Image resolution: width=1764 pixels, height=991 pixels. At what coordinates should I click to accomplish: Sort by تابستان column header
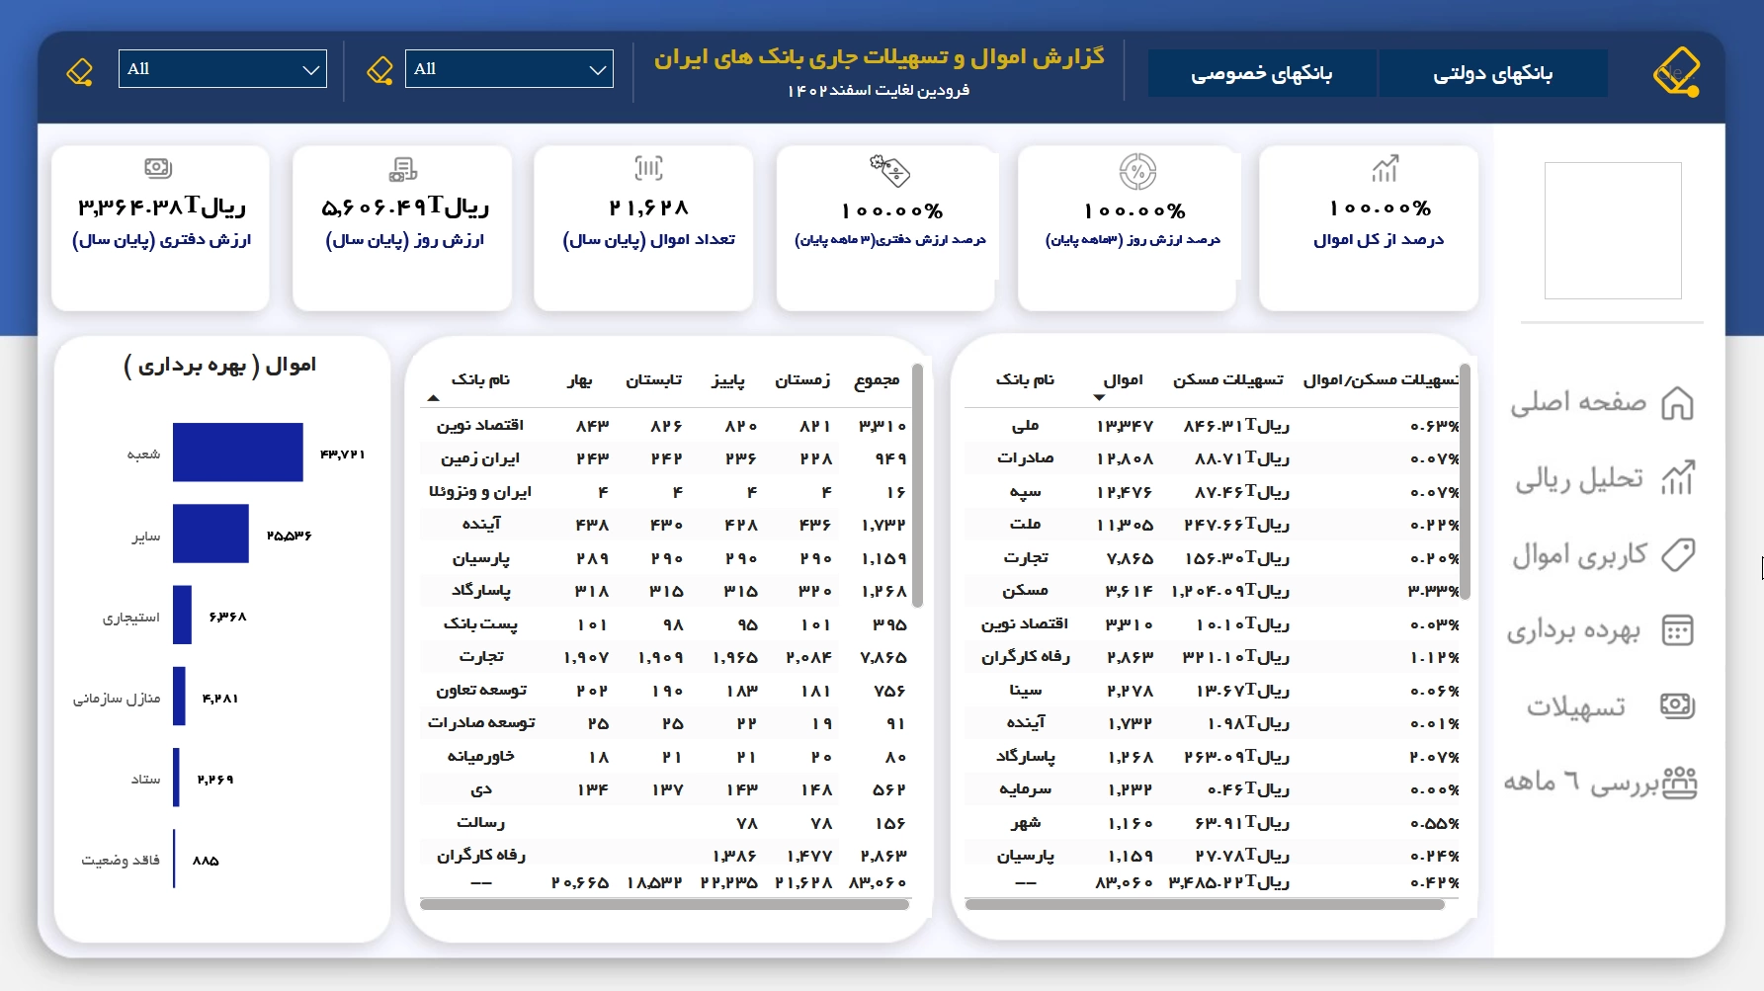pos(653,380)
